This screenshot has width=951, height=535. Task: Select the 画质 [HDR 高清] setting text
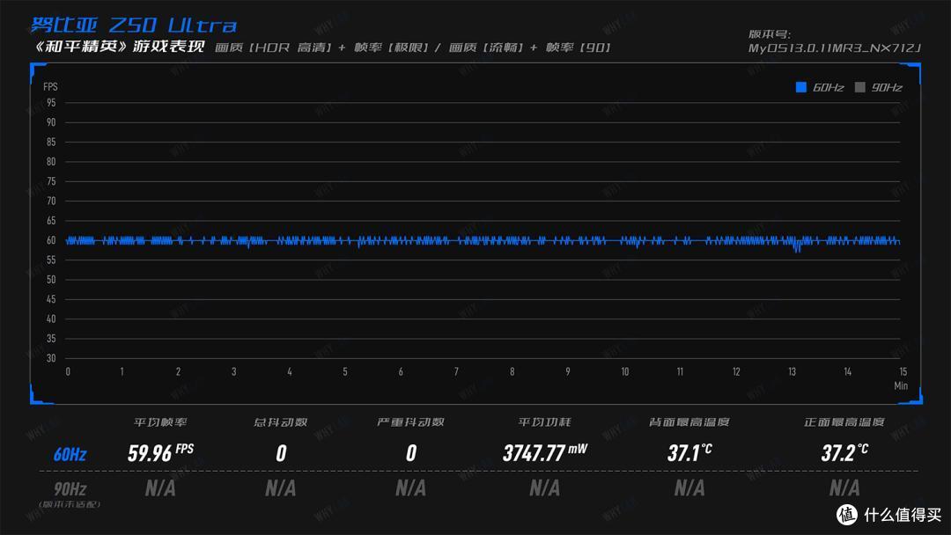[x=274, y=48]
